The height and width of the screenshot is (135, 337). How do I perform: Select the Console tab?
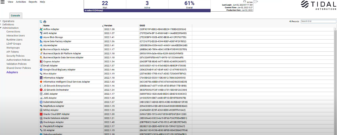pos(16,16)
